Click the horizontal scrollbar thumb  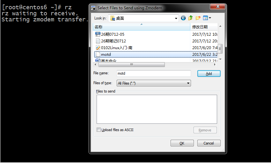(x=132, y=64)
